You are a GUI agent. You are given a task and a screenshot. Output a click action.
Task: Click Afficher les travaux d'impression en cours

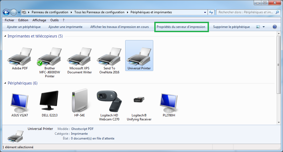(119, 27)
